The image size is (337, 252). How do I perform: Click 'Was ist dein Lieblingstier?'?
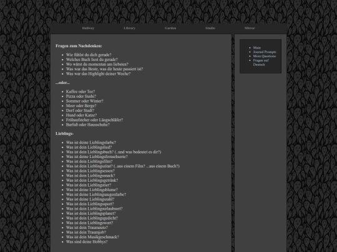click(89, 185)
